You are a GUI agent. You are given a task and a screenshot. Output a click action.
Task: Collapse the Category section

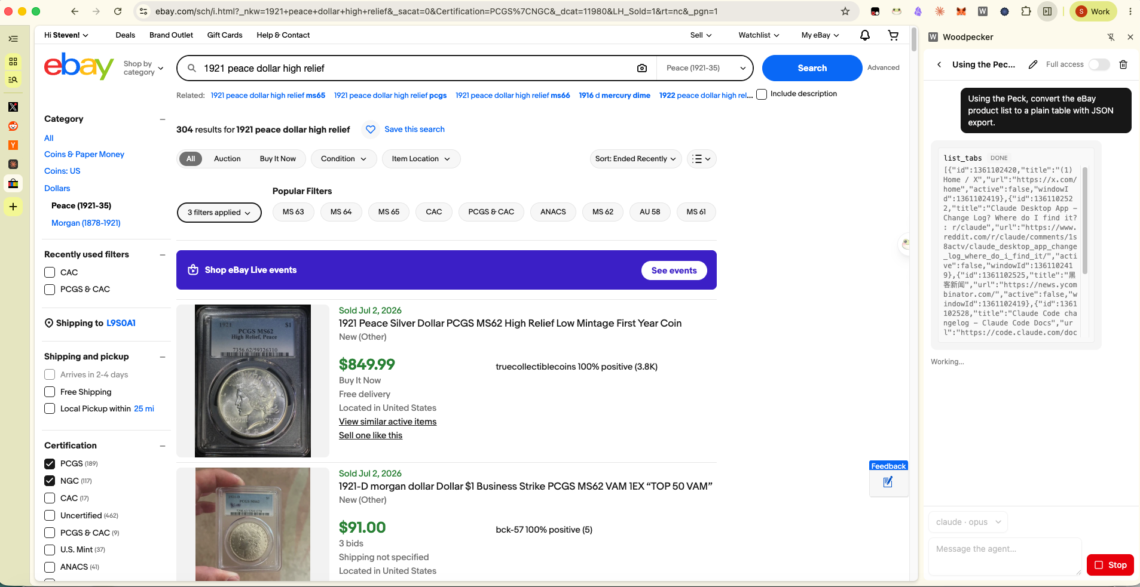[x=162, y=119]
